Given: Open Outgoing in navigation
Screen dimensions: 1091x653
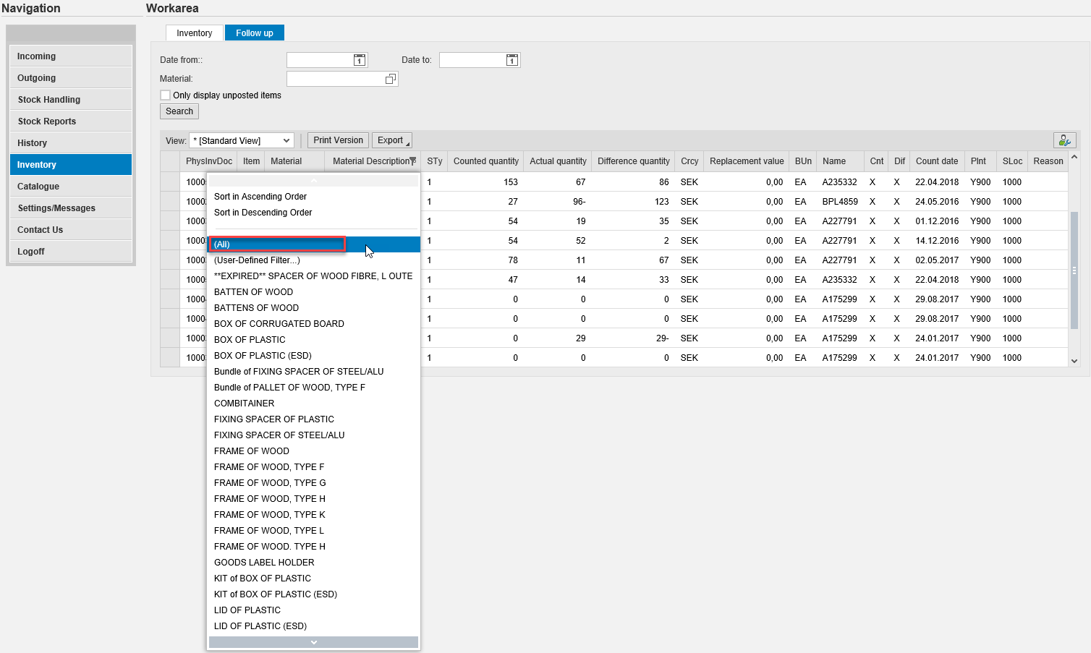Looking at the screenshot, I should point(71,78).
